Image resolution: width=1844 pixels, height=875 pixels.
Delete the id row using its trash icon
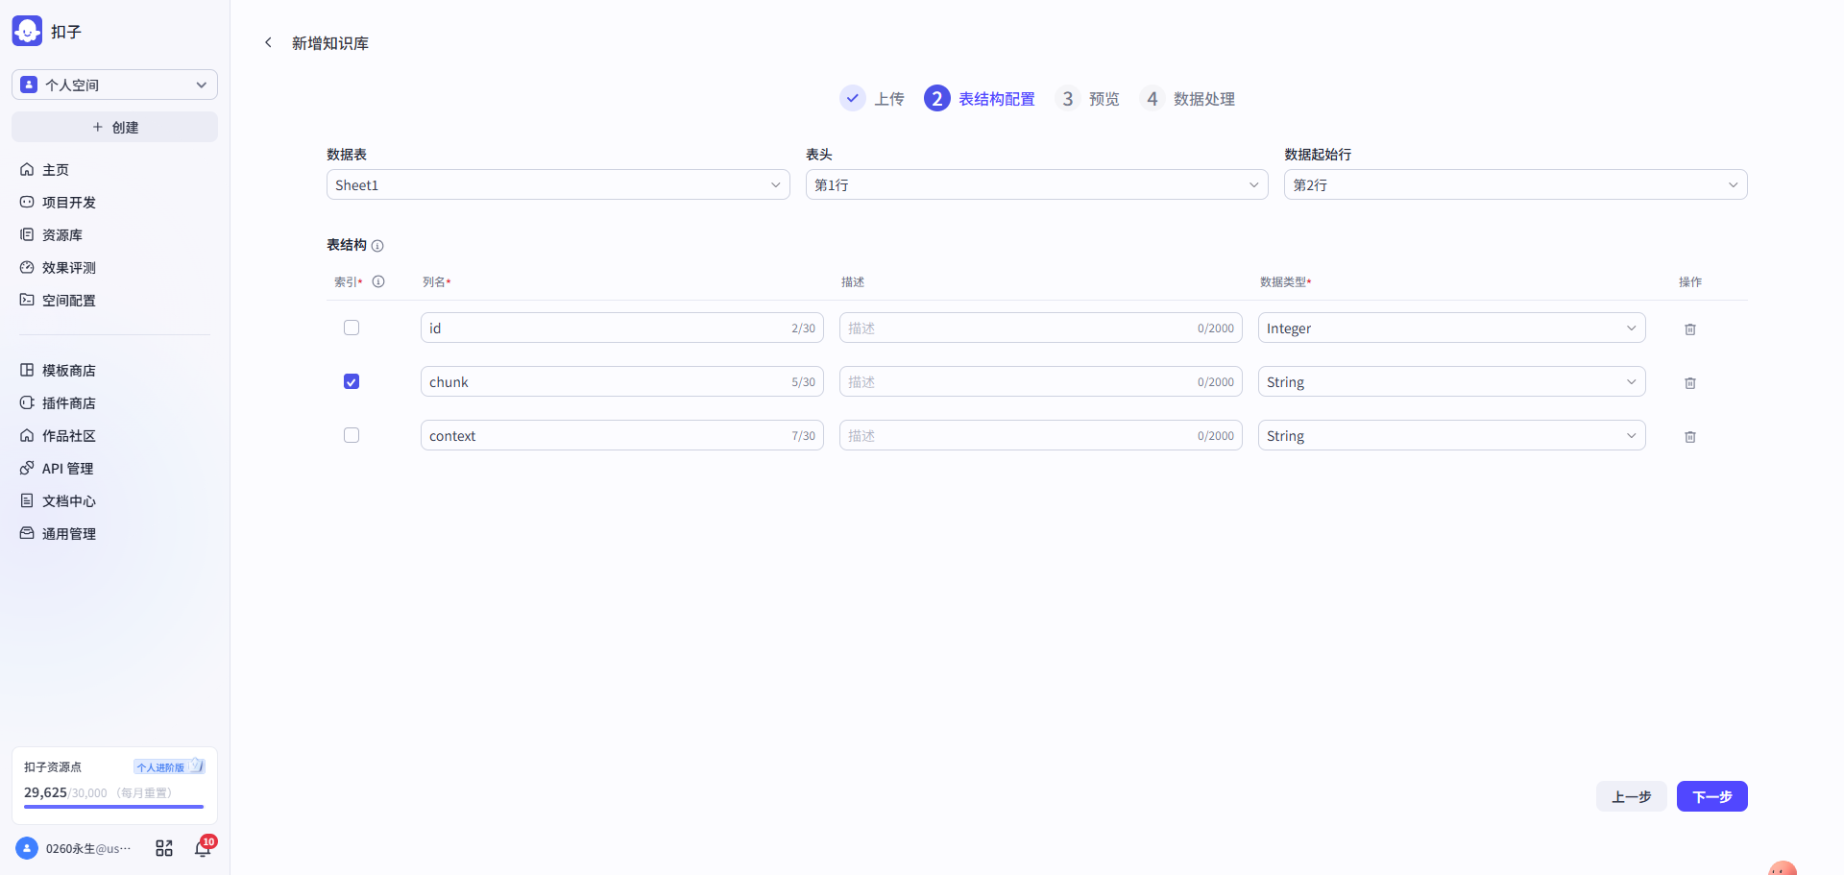pos(1690,329)
